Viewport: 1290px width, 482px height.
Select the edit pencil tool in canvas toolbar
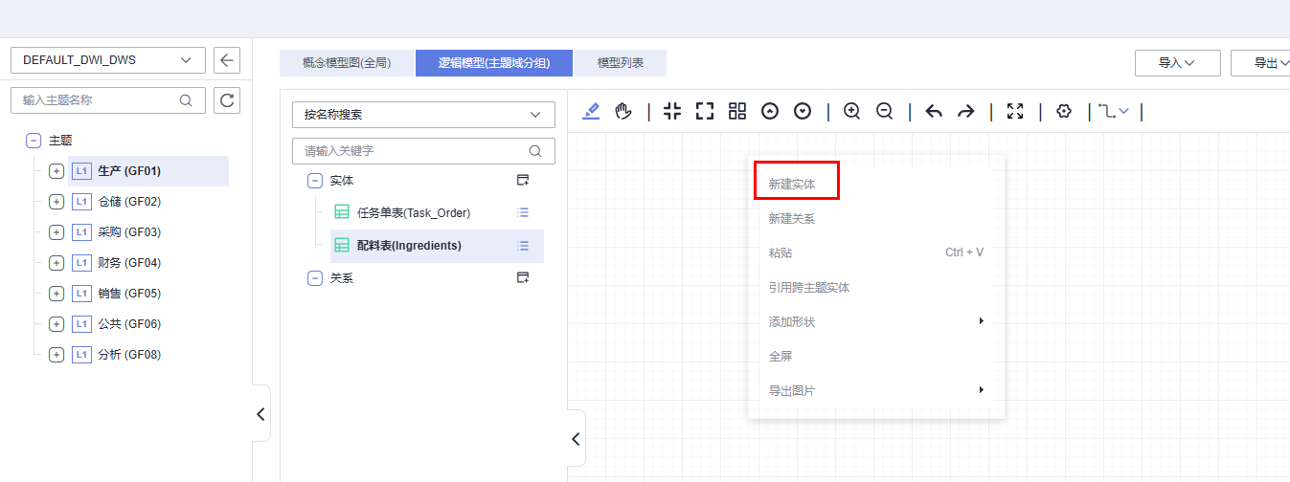click(x=591, y=111)
